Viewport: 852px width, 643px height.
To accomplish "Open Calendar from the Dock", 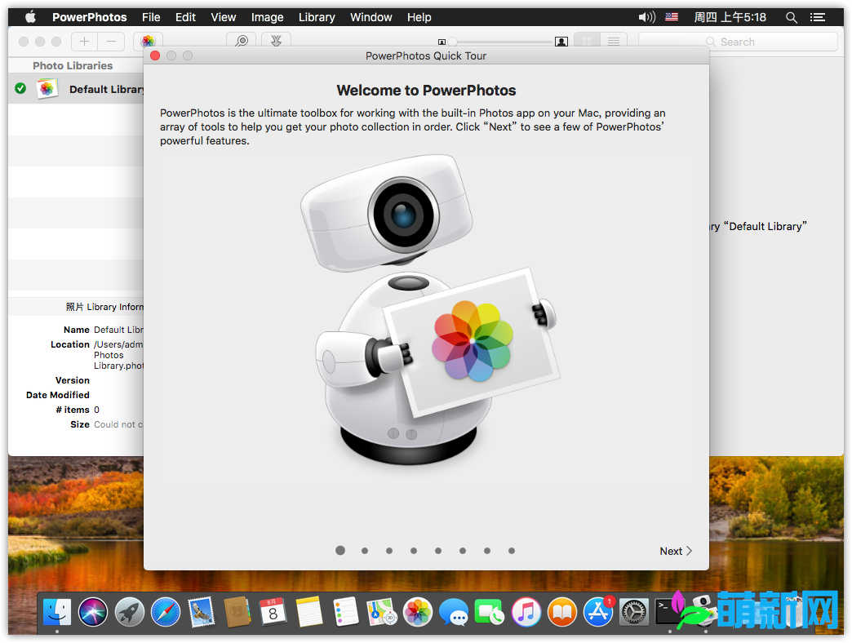I will 273,612.
